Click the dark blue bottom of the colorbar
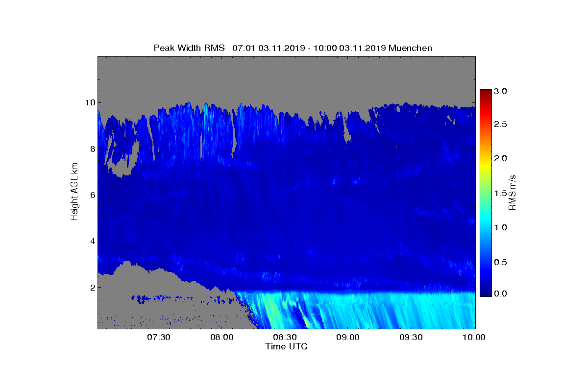 tap(486, 294)
